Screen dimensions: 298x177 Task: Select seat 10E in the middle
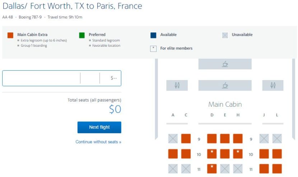tap(225, 154)
